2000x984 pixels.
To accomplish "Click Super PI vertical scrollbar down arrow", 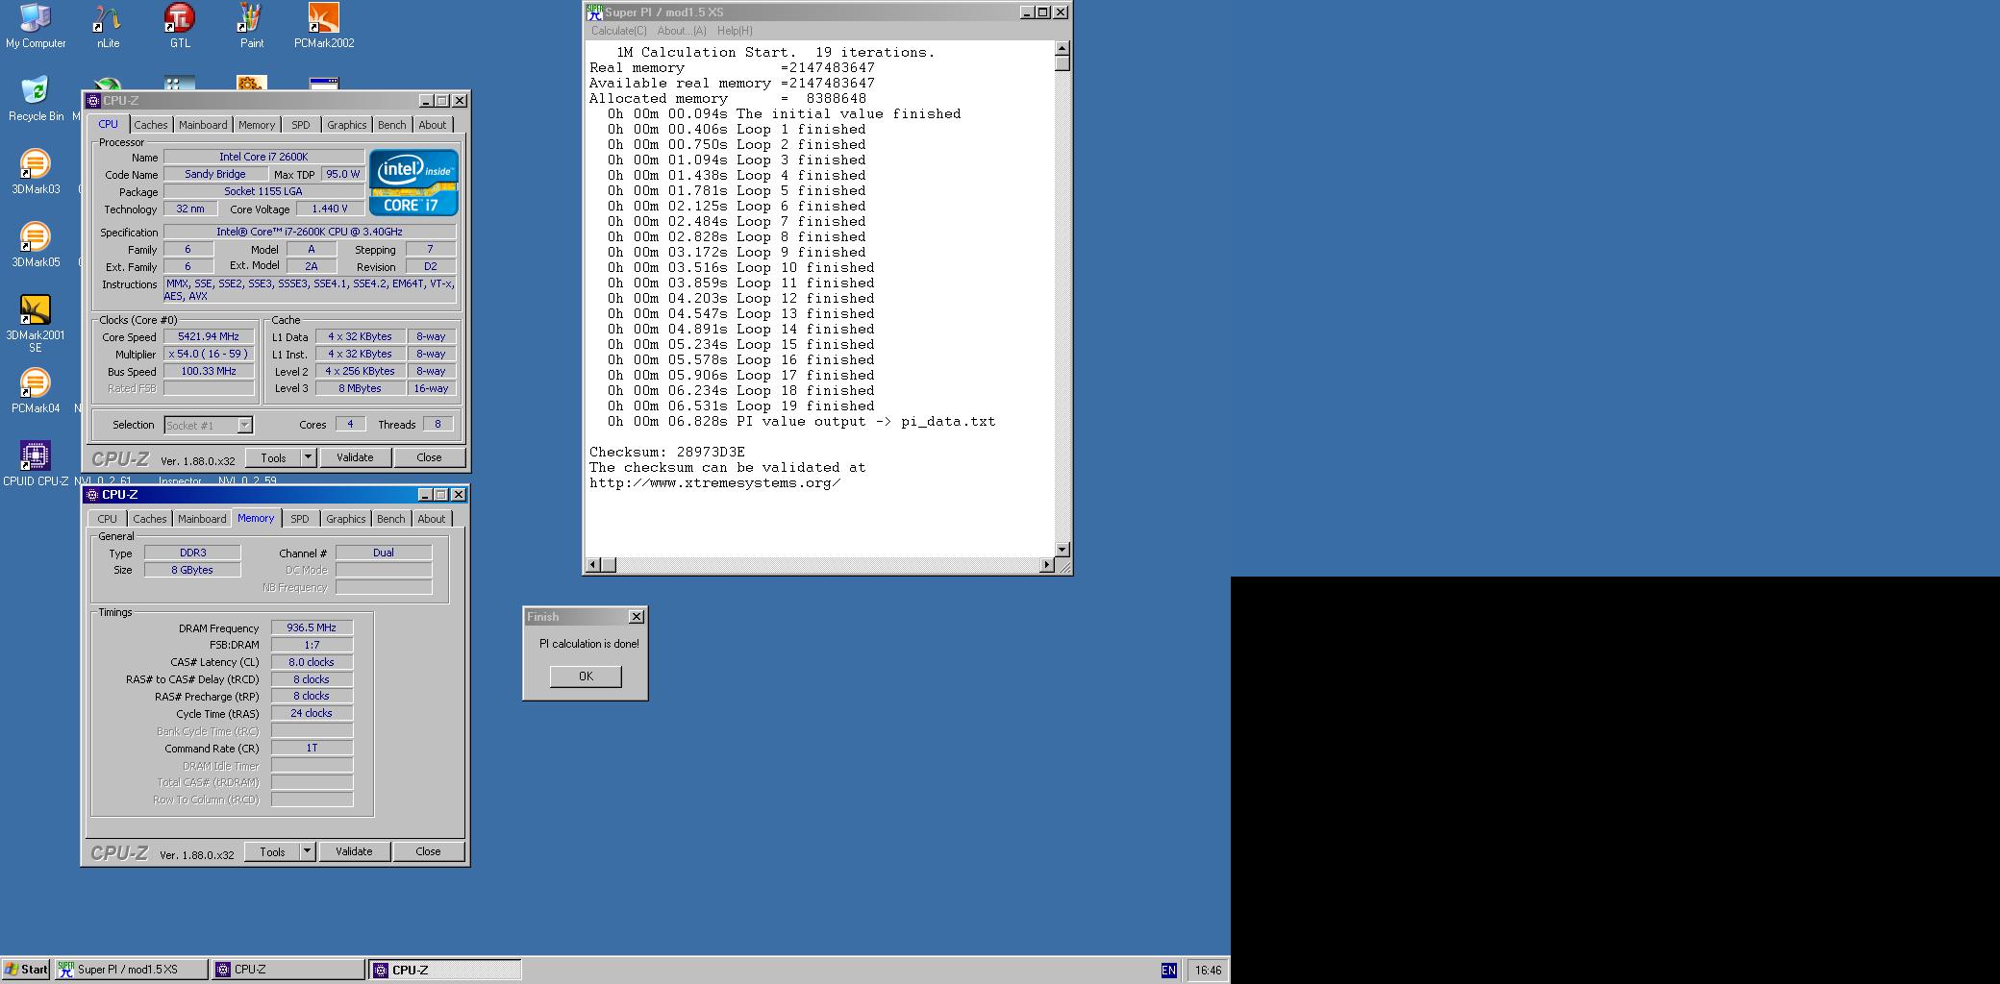I will (1062, 550).
